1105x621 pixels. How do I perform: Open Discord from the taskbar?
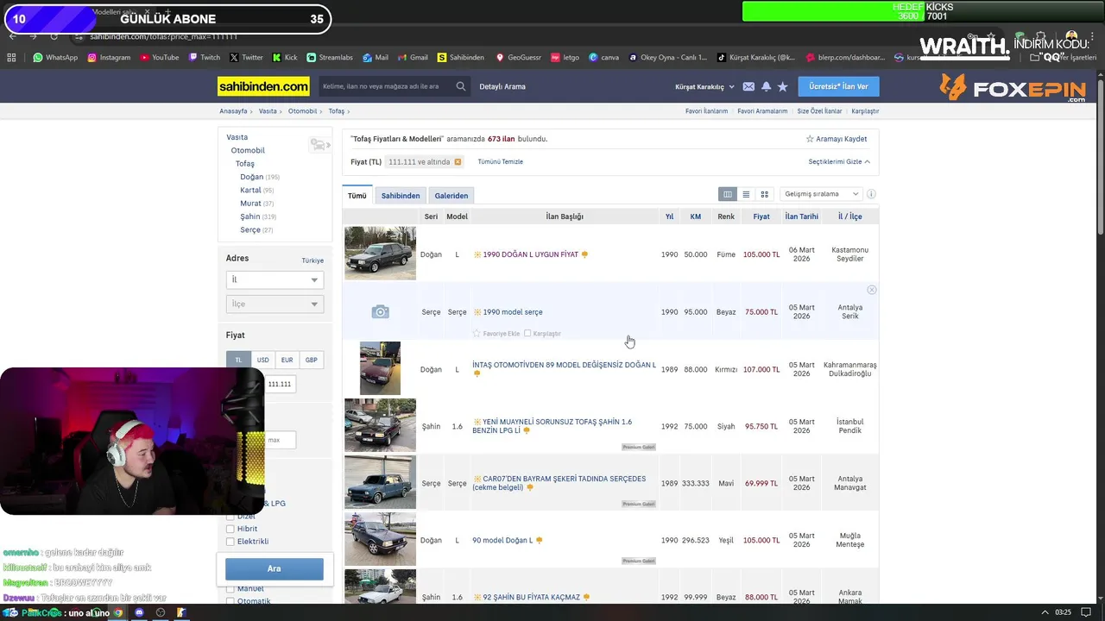139,612
